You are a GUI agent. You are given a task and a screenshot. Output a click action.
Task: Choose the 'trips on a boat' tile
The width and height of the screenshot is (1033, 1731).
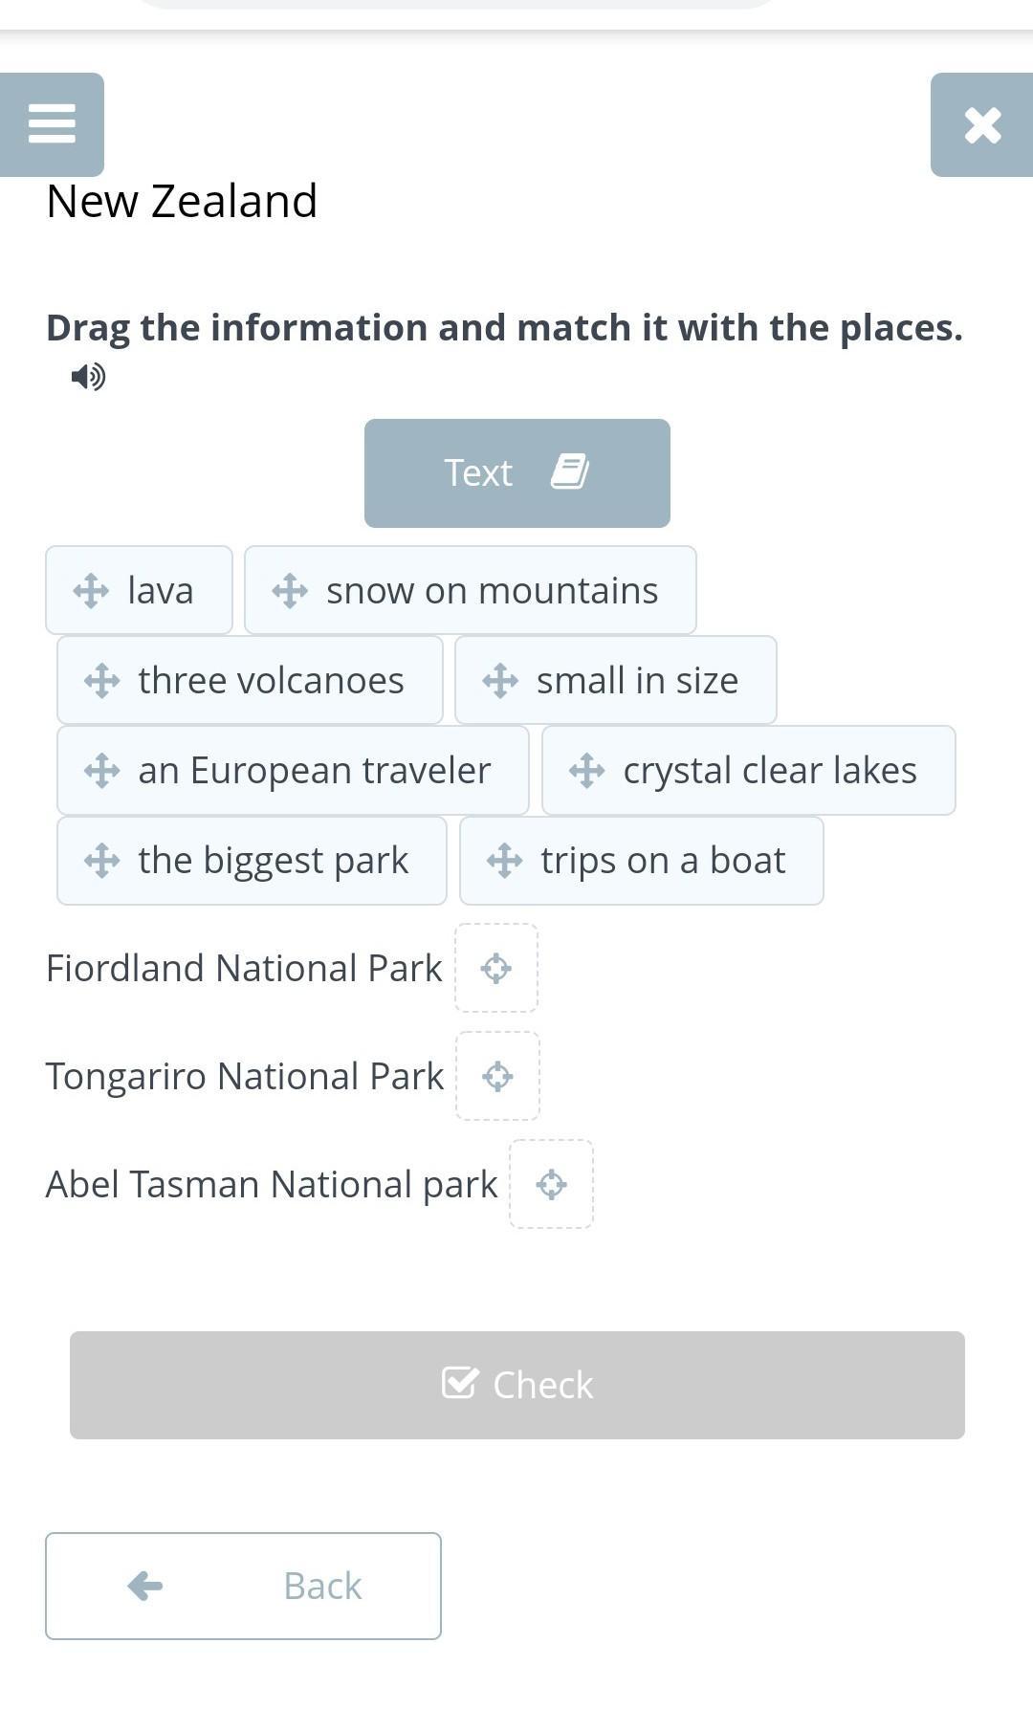(642, 861)
